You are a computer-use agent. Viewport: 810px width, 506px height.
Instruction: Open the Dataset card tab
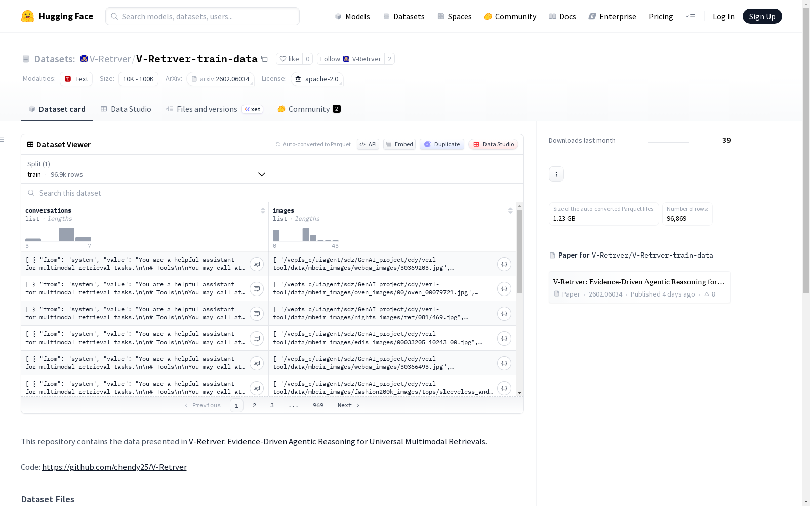pyautogui.click(x=57, y=109)
